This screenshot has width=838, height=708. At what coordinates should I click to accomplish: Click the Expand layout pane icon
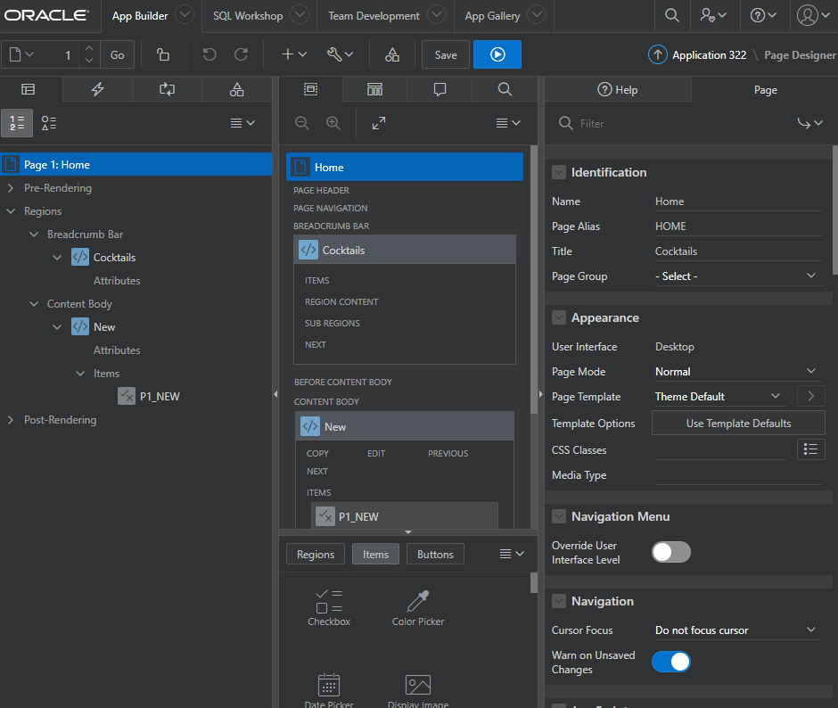(x=379, y=124)
